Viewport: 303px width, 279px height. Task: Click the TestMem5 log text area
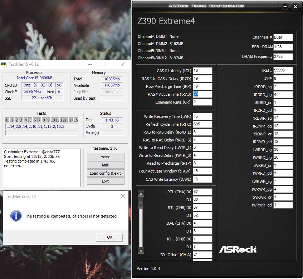click(x=42, y=168)
